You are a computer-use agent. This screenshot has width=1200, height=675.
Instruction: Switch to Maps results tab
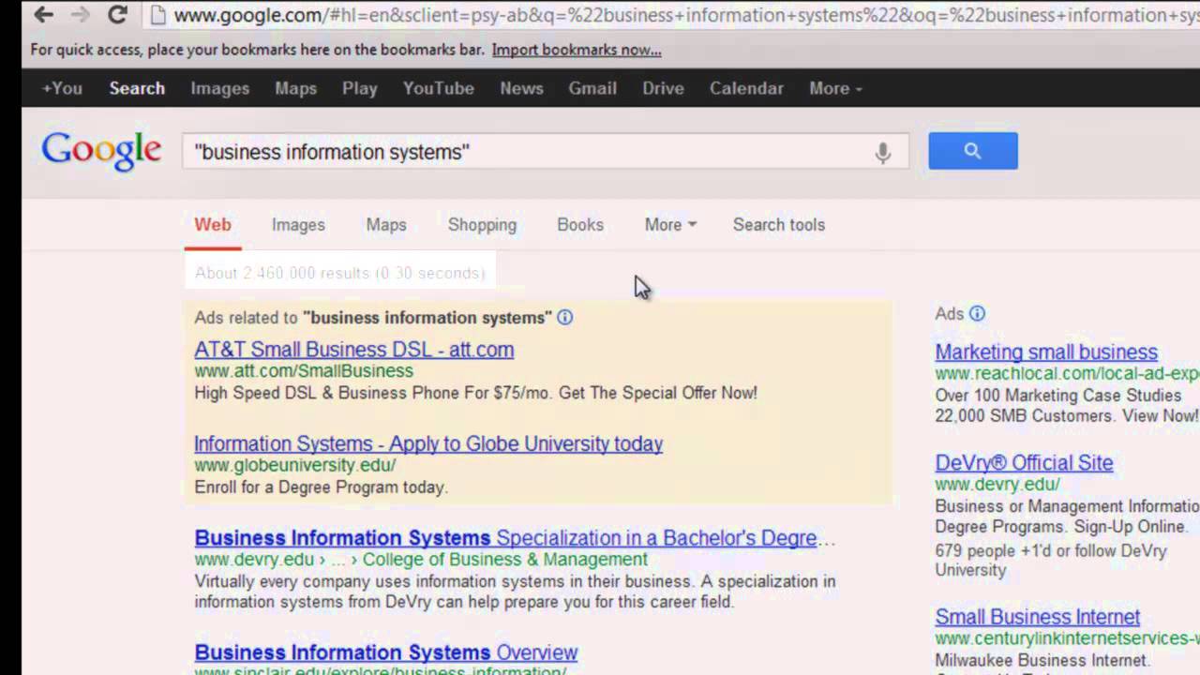386,225
